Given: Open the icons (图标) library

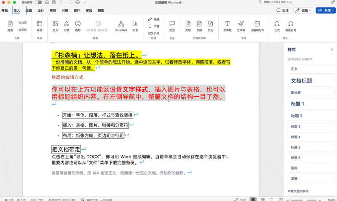Looking at the screenshot, I should [78, 26].
